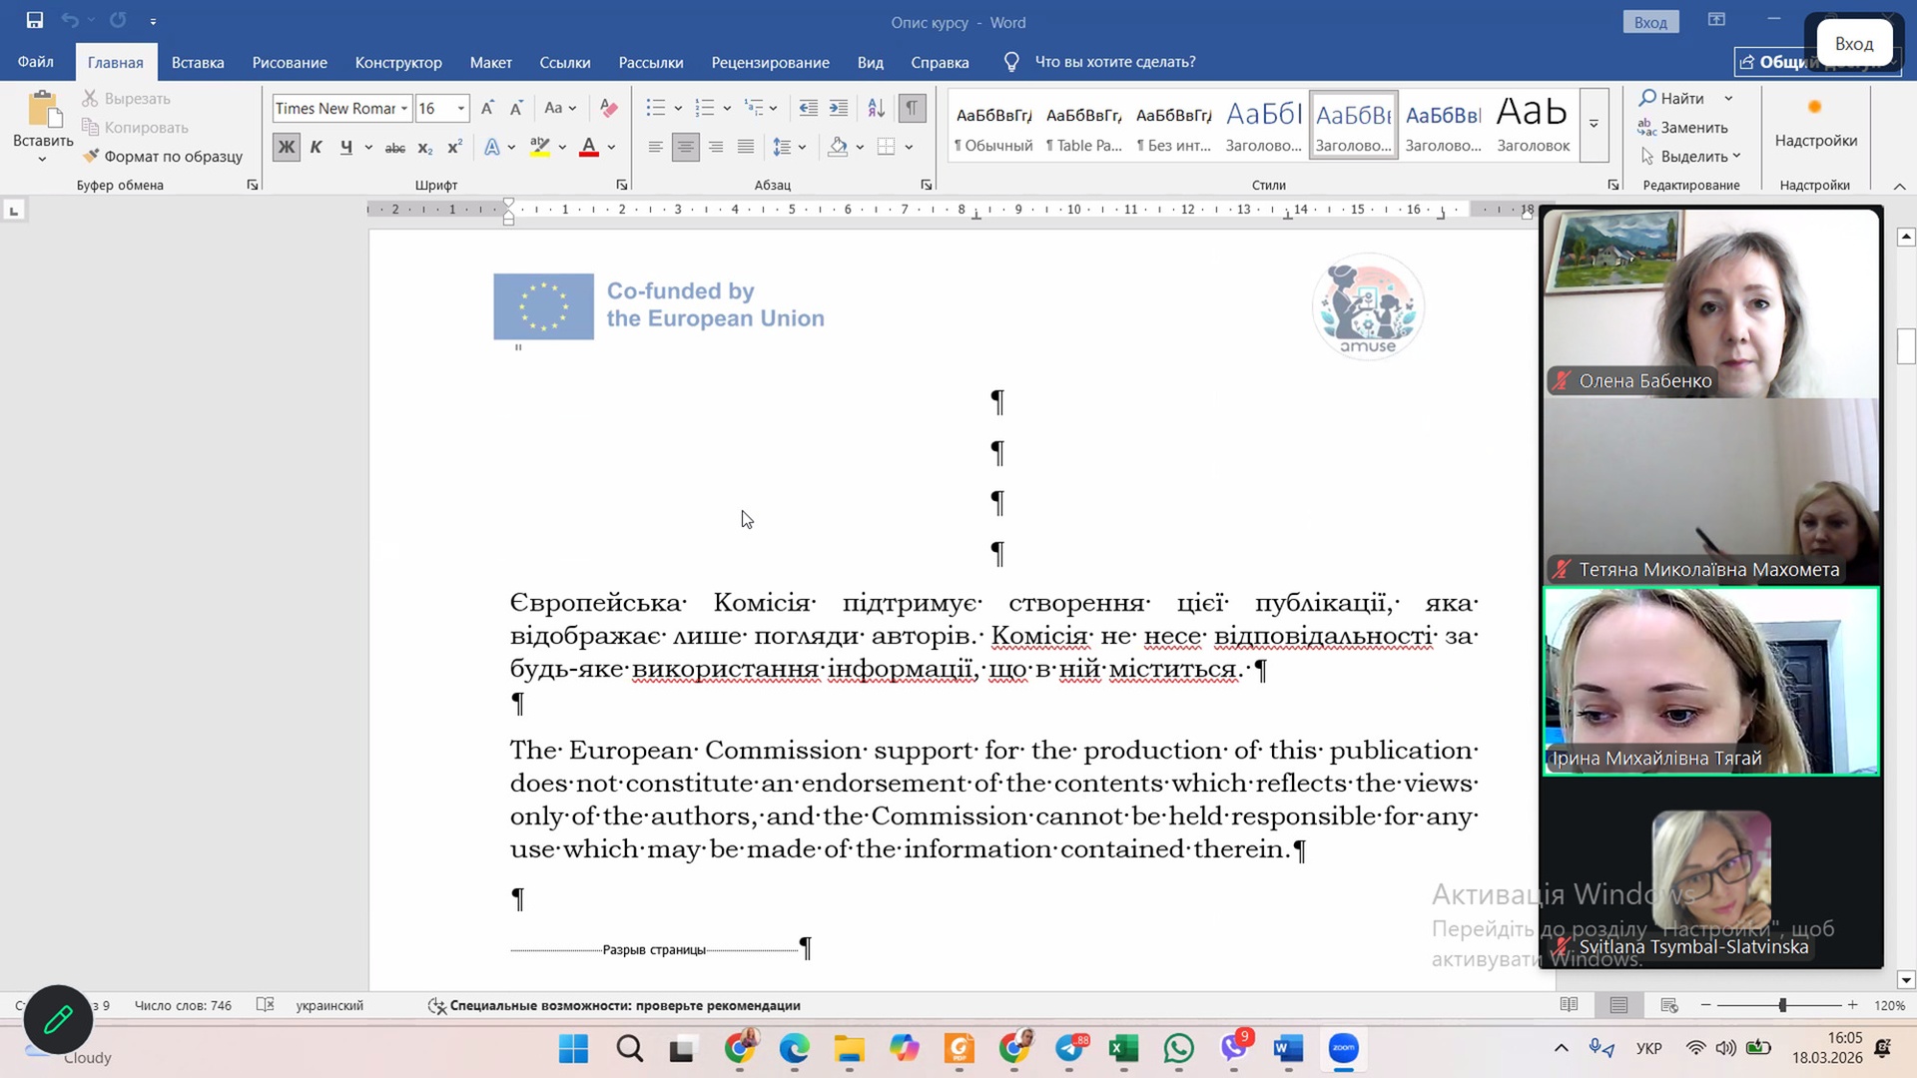Expand the styles gallery arrow
This screenshot has height=1078, width=1917.
1594,125
